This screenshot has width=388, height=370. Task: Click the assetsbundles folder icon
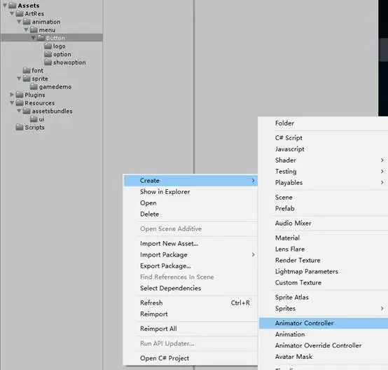[27, 111]
